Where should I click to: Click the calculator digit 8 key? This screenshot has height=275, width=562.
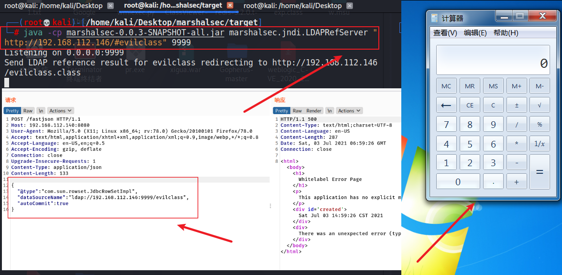click(470, 125)
